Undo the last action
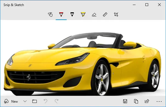Screen dimensions: 166x107 tap(46, 101)
